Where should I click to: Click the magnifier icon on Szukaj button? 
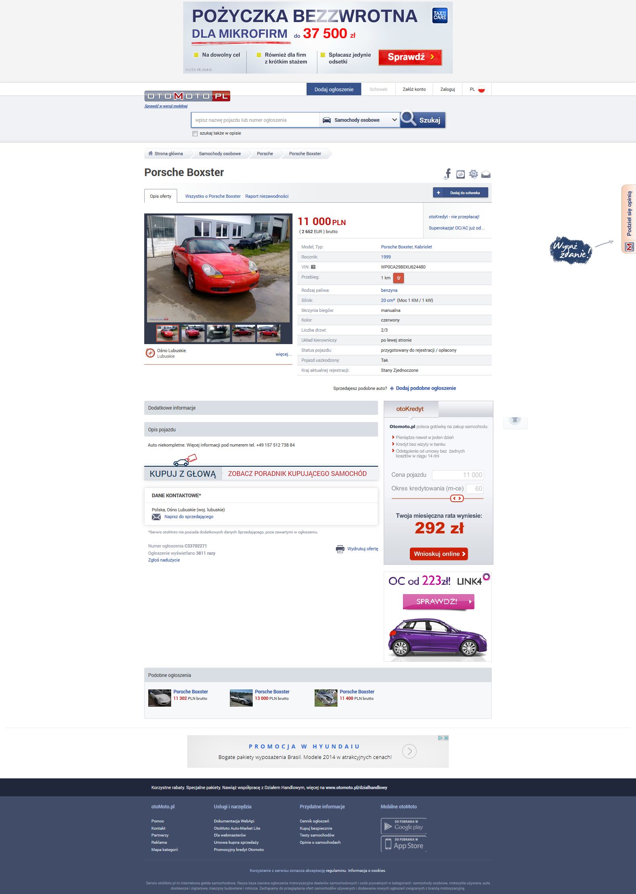pyautogui.click(x=409, y=119)
